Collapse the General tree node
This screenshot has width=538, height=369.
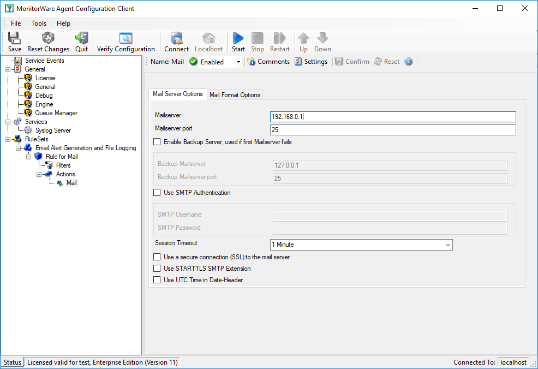[8, 69]
